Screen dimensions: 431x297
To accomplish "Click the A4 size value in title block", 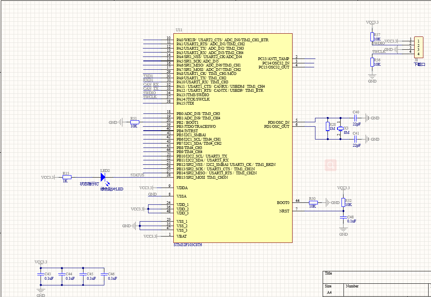I will point(329,293).
